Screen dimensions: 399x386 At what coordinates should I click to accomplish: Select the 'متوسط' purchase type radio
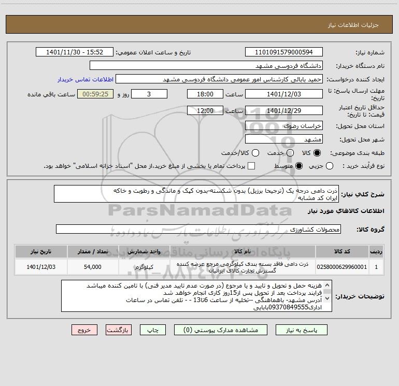click(299, 166)
